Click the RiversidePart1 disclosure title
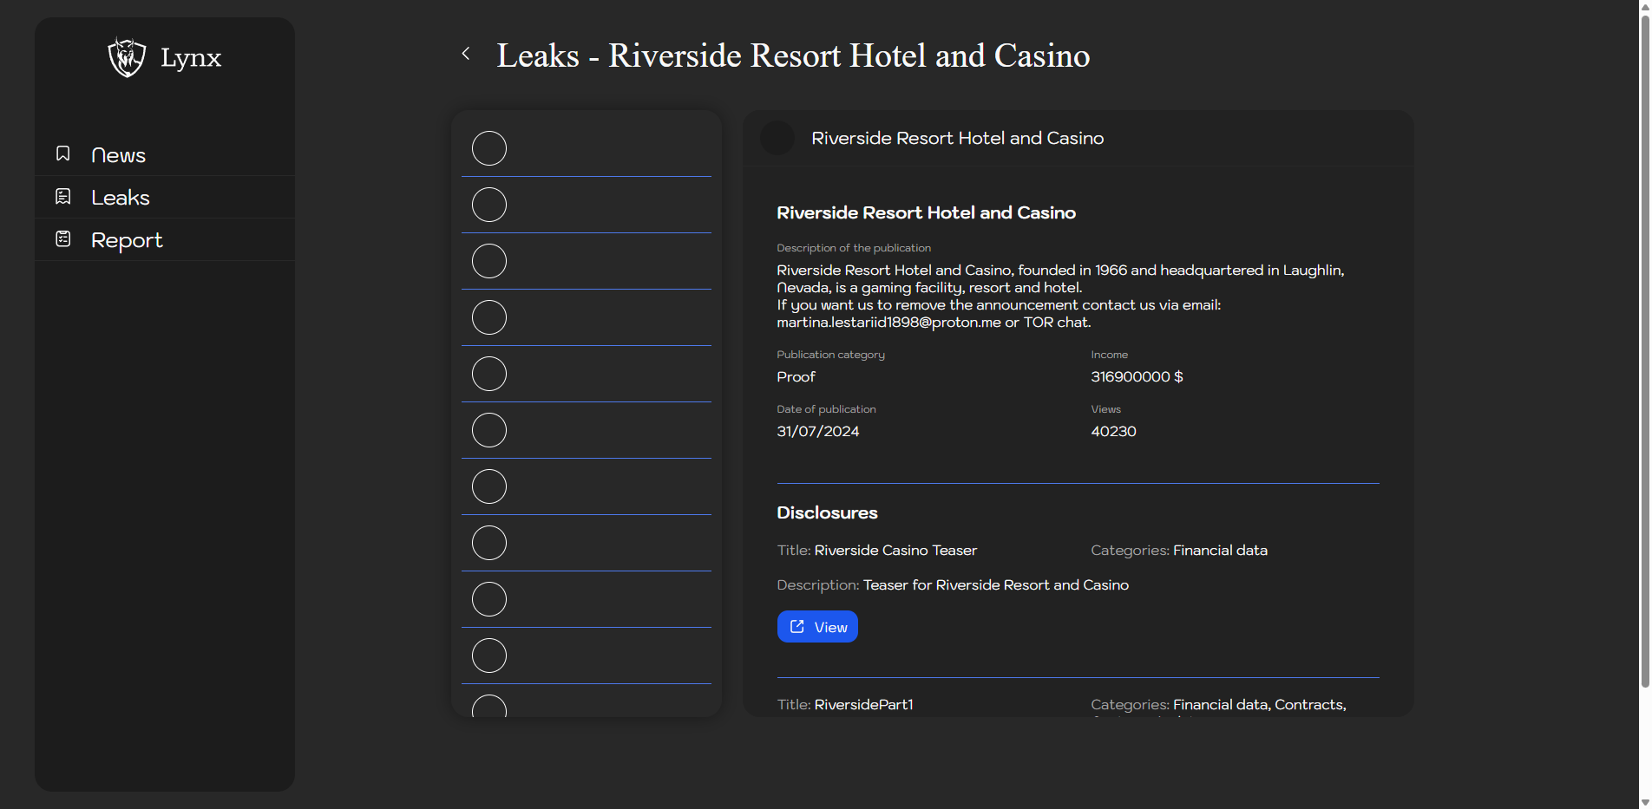The image size is (1652, 809). pyautogui.click(x=863, y=705)
